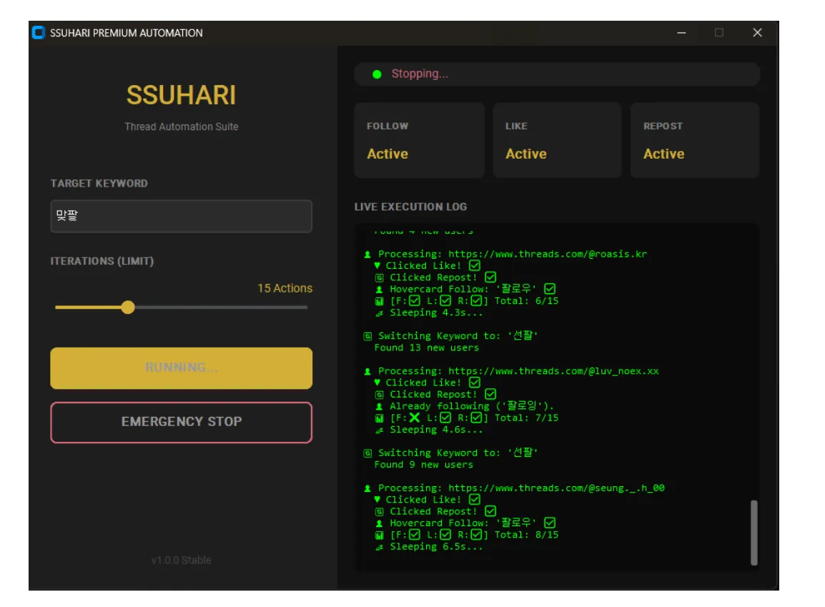Click person icon before Processing @seung._.h_00
Image resolution: width=825 pixels, height=607 pixels.
coord(368,488)
